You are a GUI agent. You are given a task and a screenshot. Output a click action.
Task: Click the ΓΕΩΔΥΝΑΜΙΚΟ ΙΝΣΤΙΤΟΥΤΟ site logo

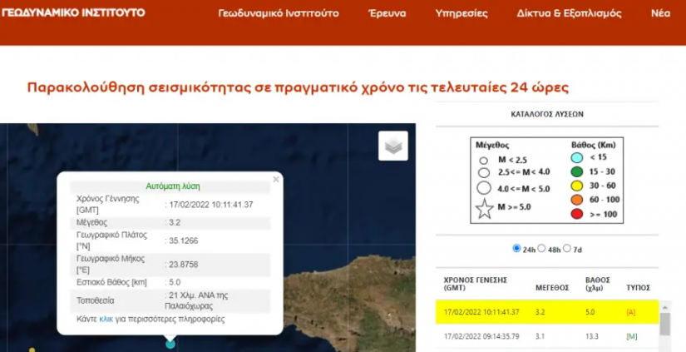tap(73, 12)
